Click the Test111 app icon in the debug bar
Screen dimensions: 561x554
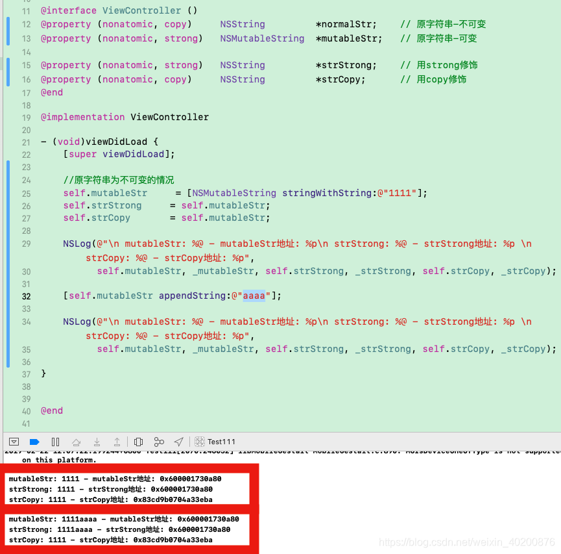(200, 442)
